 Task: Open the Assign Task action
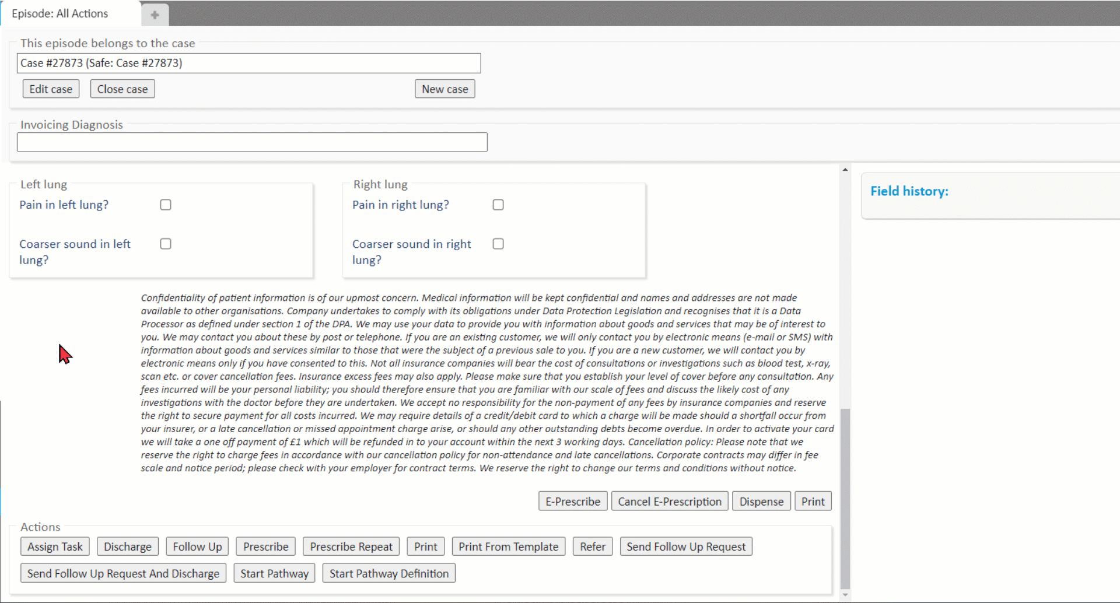pyautogui.click(x=55, y=546)
